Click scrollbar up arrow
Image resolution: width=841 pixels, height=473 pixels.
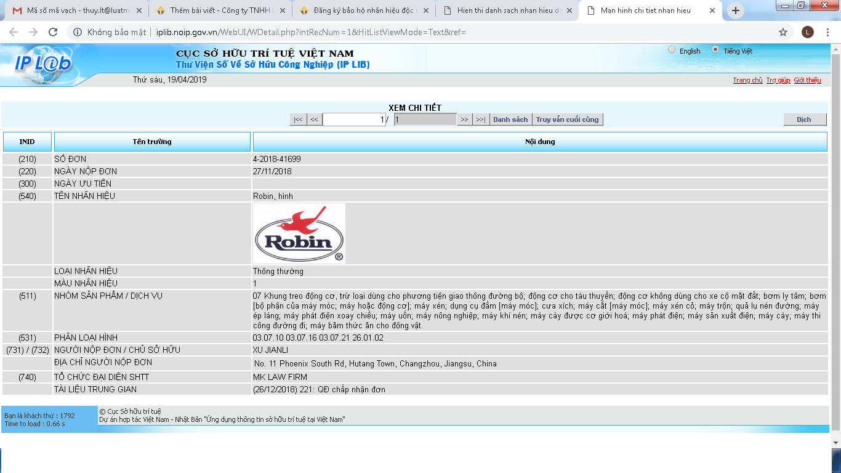click(x=835, y=47)
